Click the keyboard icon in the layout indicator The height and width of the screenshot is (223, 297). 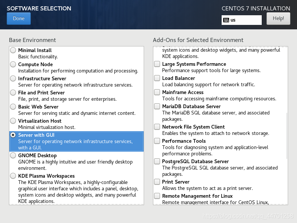click(226, 20)
